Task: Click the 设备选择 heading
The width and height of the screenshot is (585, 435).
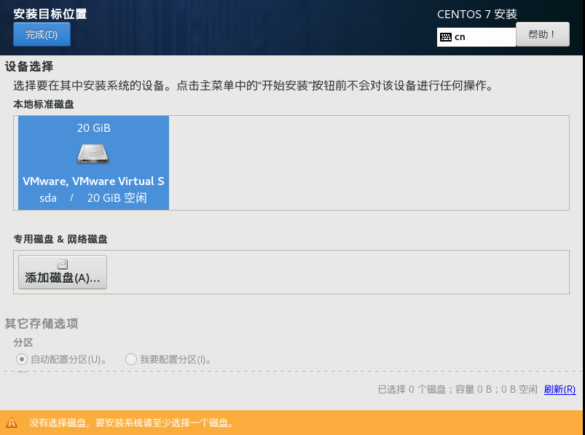Action: pos(29,66)
